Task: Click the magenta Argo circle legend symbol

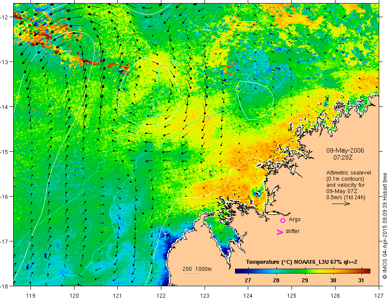Action: [x=283, y=220]
